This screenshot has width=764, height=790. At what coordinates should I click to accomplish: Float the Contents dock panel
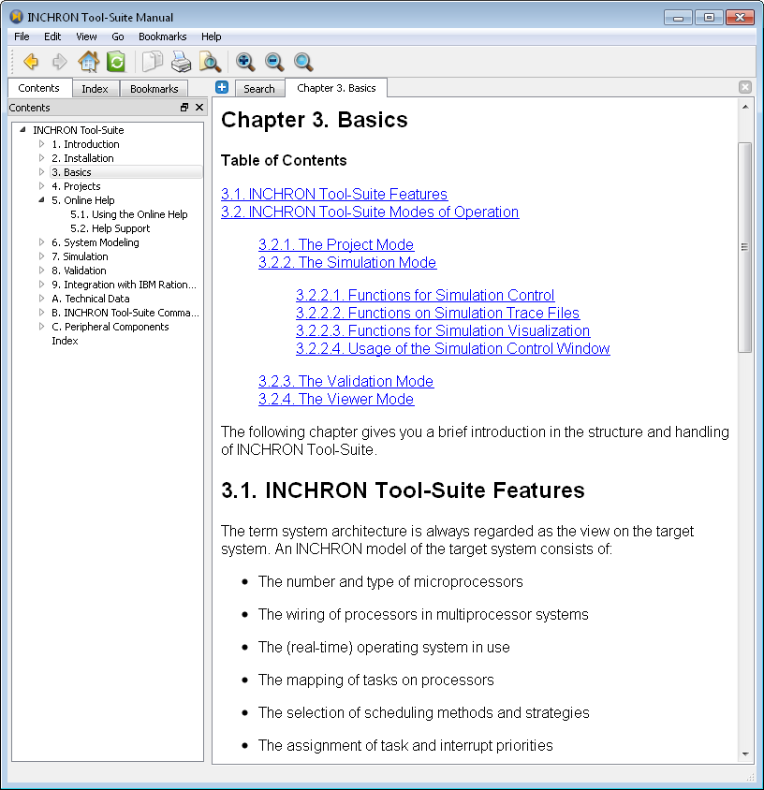click(184, 108)
